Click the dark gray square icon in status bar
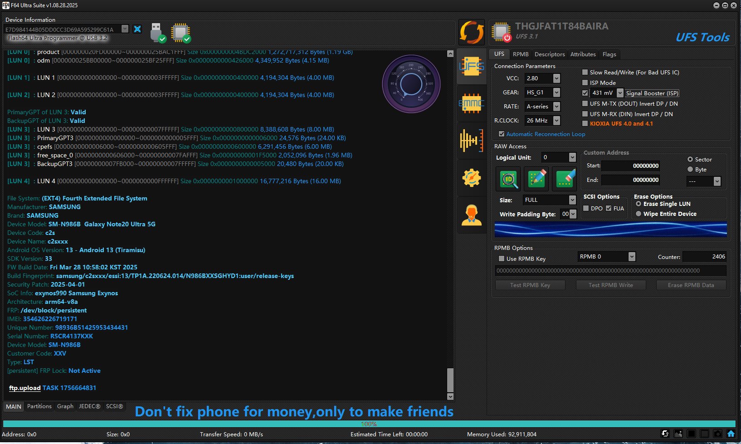 (705, 434)
